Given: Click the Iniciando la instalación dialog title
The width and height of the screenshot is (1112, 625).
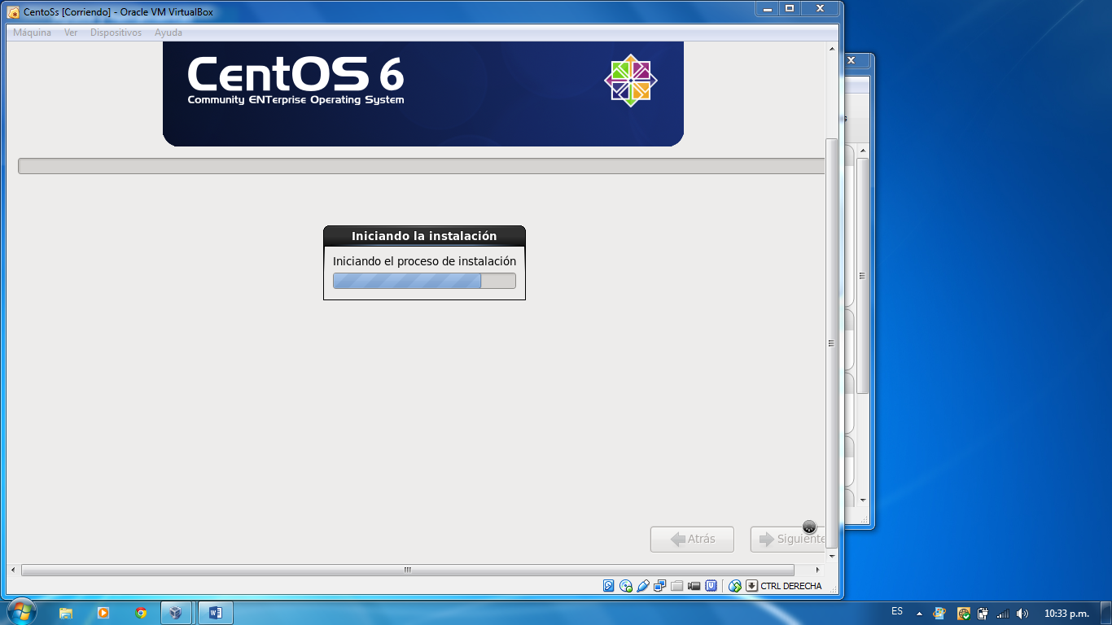Looking at the screenshot, I should point(424,236).
